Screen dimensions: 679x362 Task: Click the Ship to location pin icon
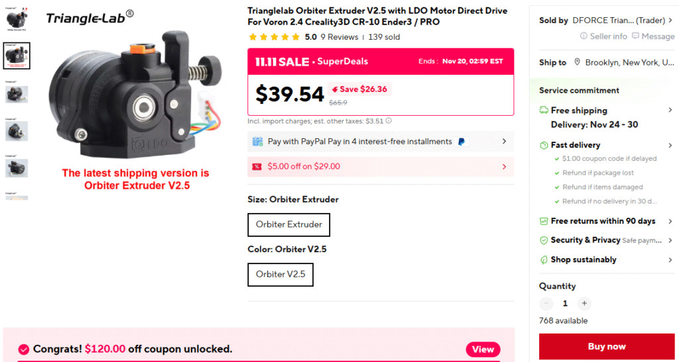click(x=578, y=62)
